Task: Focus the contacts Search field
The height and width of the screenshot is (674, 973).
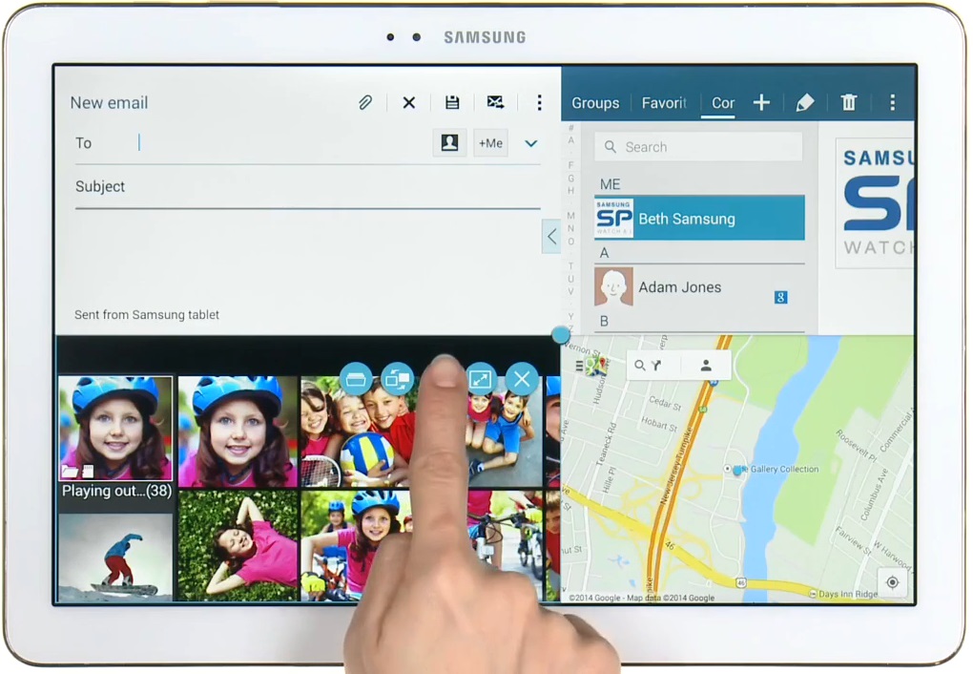Action: point(698,147)
